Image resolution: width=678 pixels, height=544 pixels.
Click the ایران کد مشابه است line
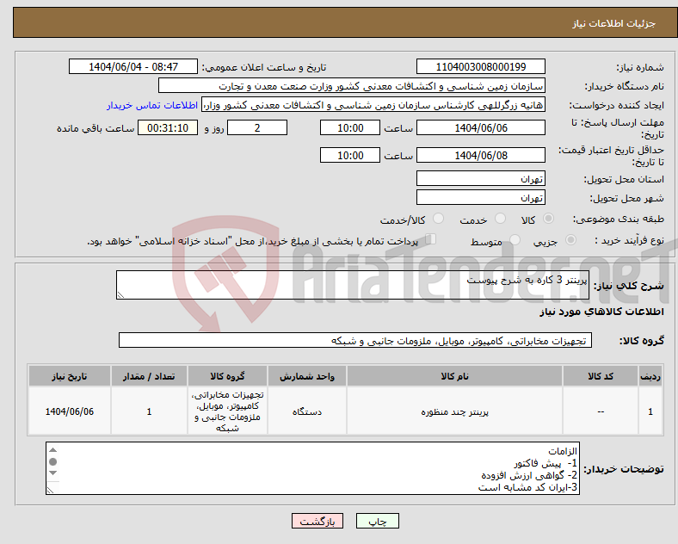527,487
